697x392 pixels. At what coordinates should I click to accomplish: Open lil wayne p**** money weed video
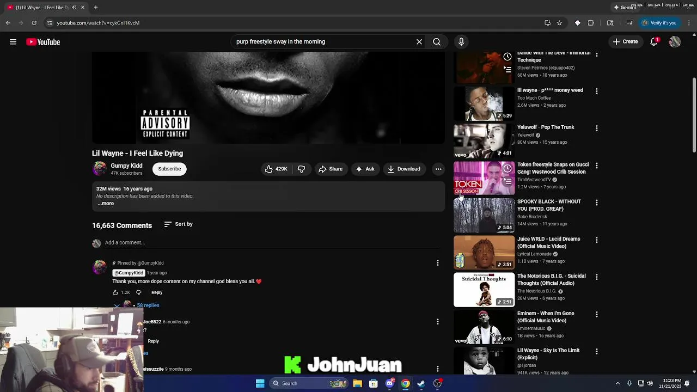coord(550,90)
